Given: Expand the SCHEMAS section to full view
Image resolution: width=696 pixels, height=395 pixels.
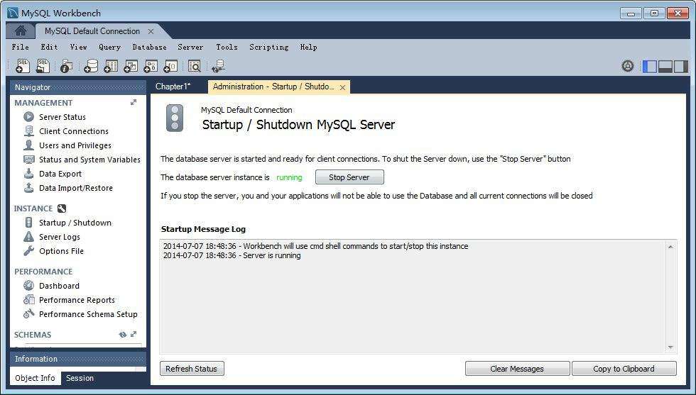Looking at the screenshot, I should coord(134,334).
